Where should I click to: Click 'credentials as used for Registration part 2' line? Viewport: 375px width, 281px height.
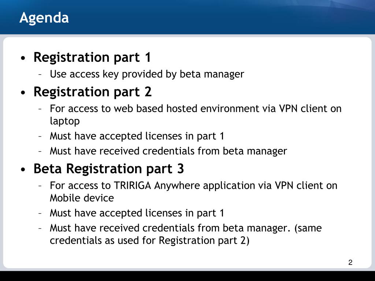[x=149, y=241]
